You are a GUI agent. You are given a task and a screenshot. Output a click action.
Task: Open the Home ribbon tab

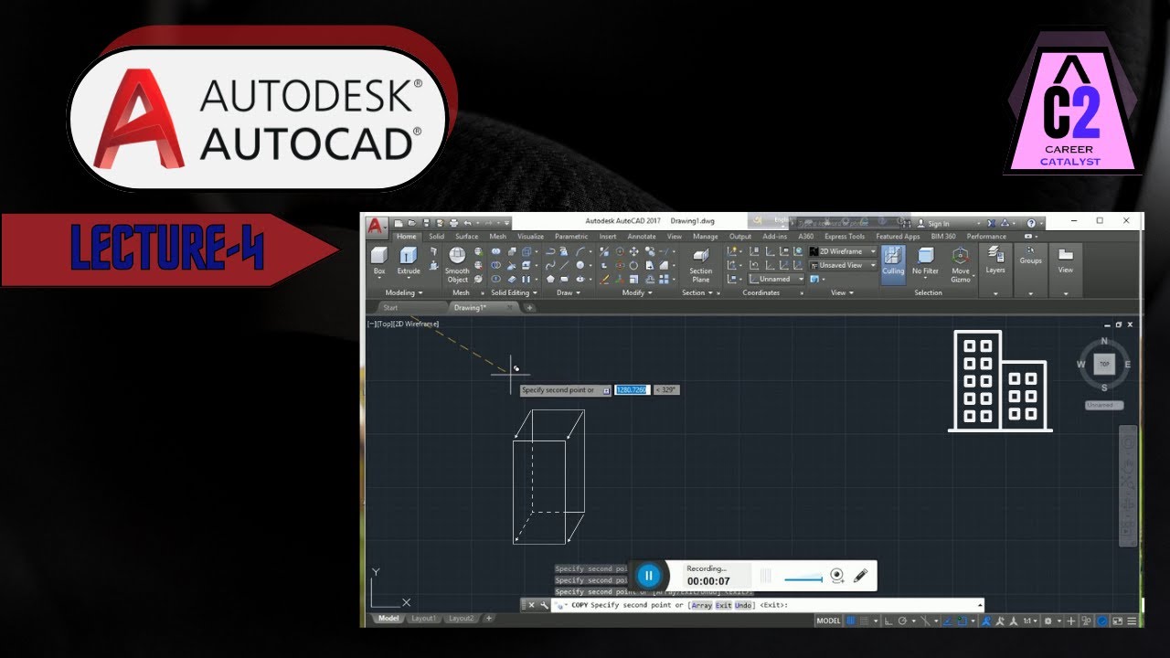[x=407, y=237]
